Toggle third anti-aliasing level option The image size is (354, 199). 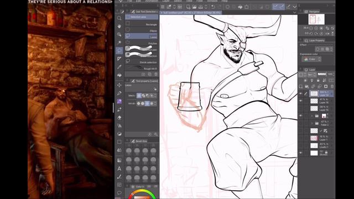coord(147,103)
